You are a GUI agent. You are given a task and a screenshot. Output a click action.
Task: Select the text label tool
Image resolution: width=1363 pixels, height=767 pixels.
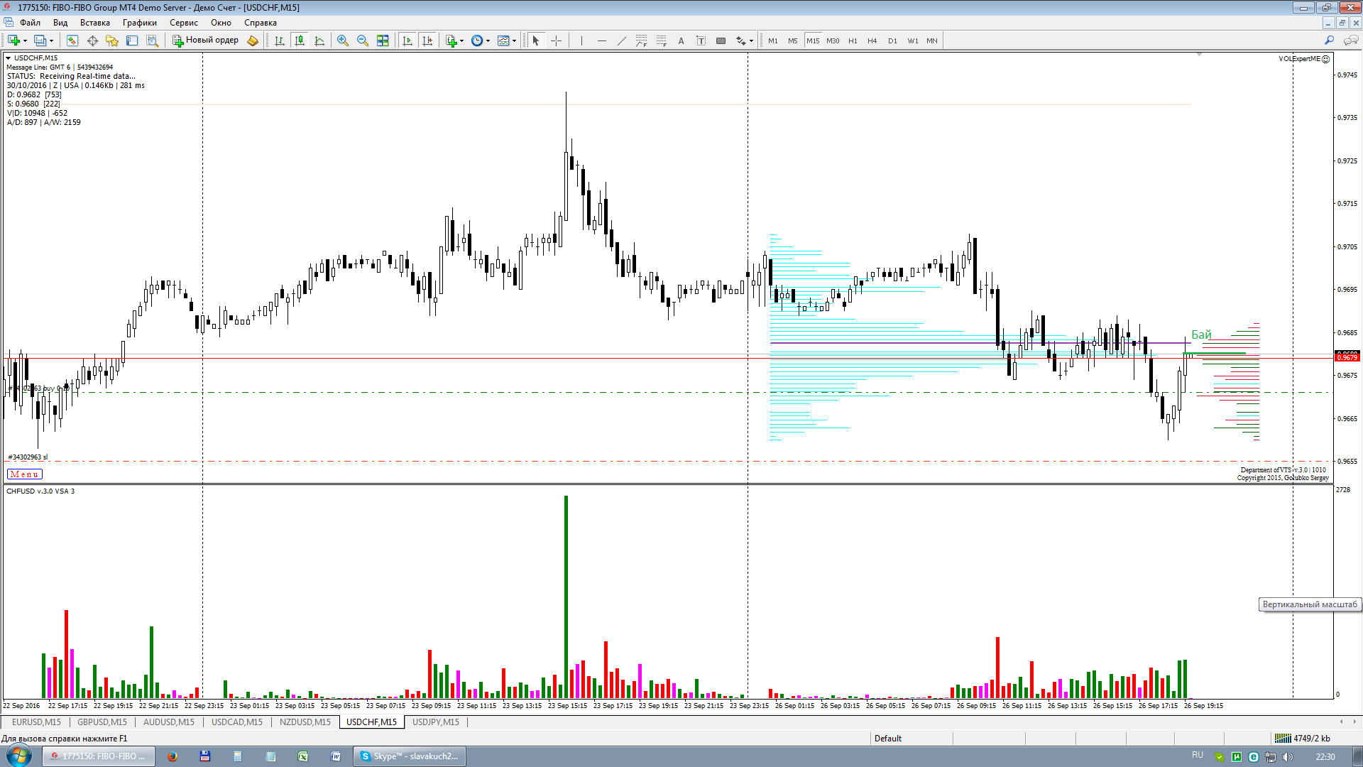[701, 40]
